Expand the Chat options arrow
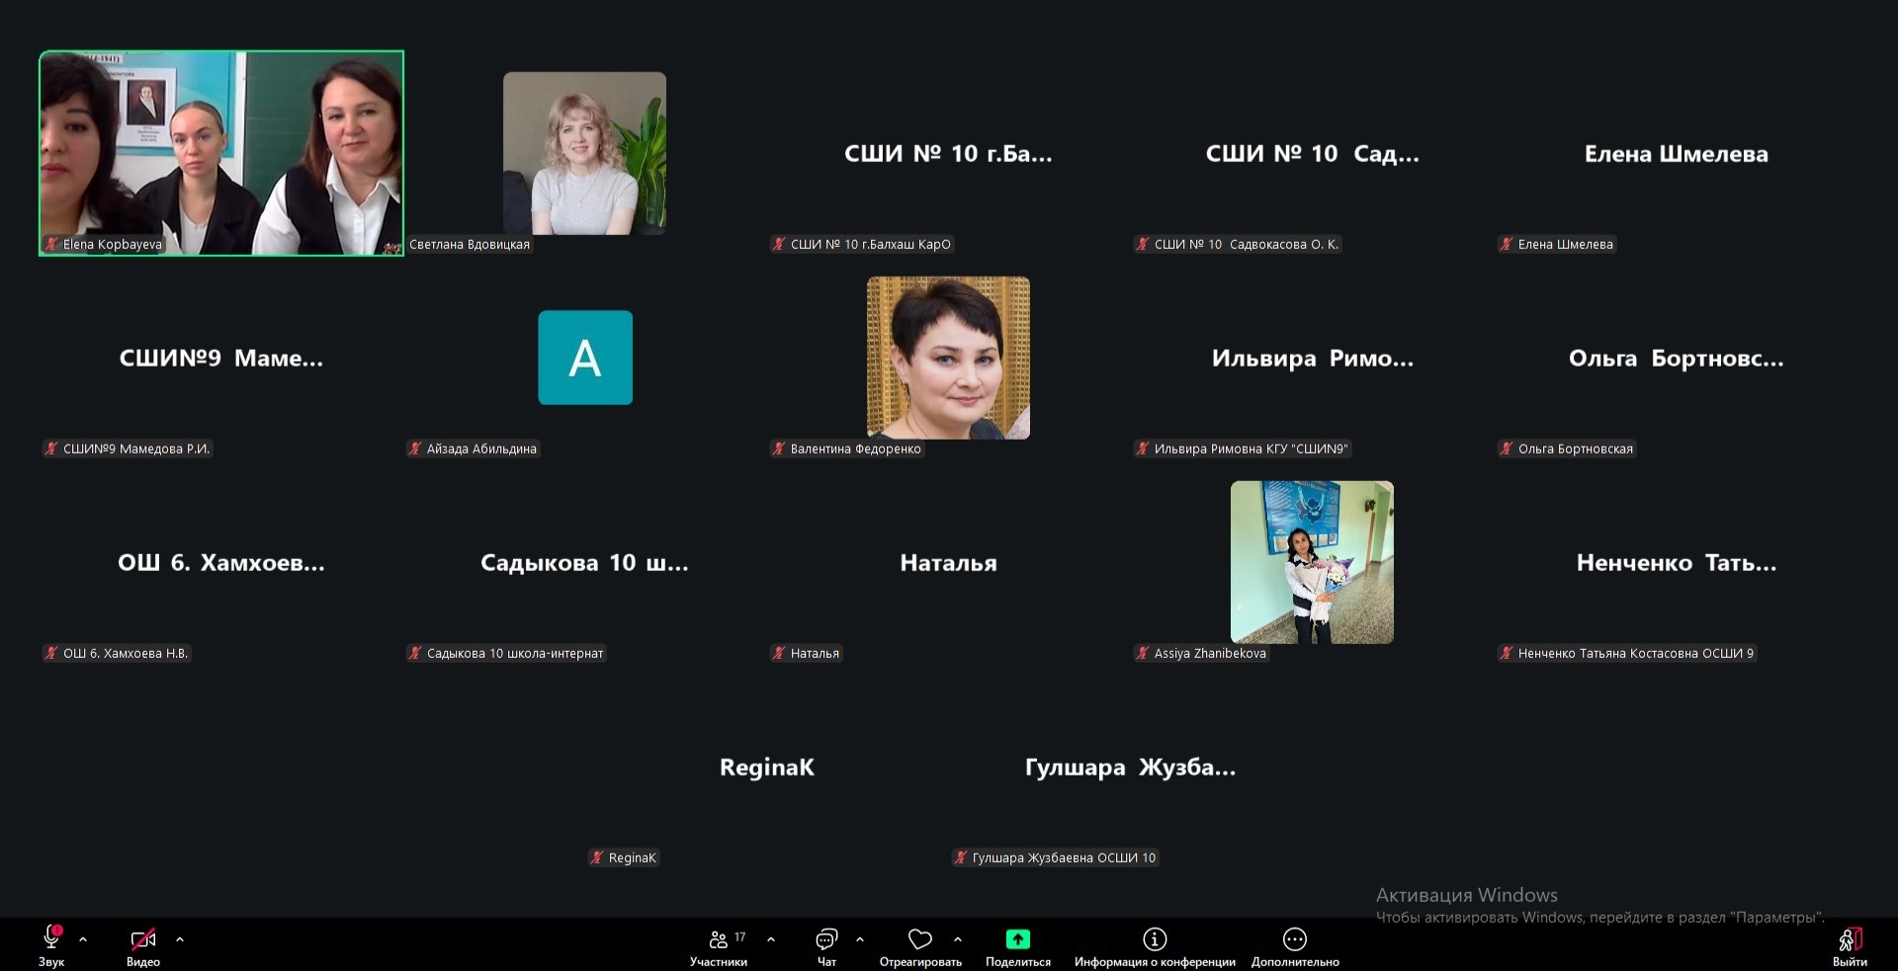The height and width of the screenshot is (971, 1898). point(860,939)
